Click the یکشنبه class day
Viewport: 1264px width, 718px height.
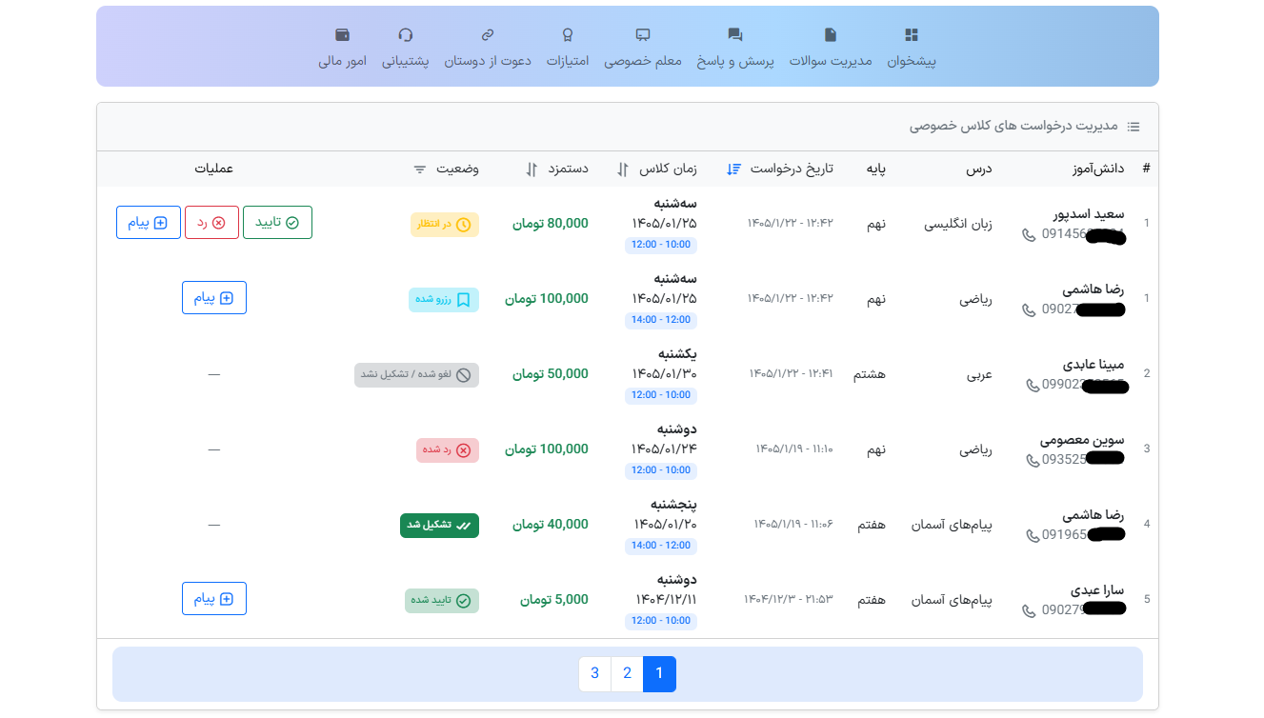(x=676, y=353)
